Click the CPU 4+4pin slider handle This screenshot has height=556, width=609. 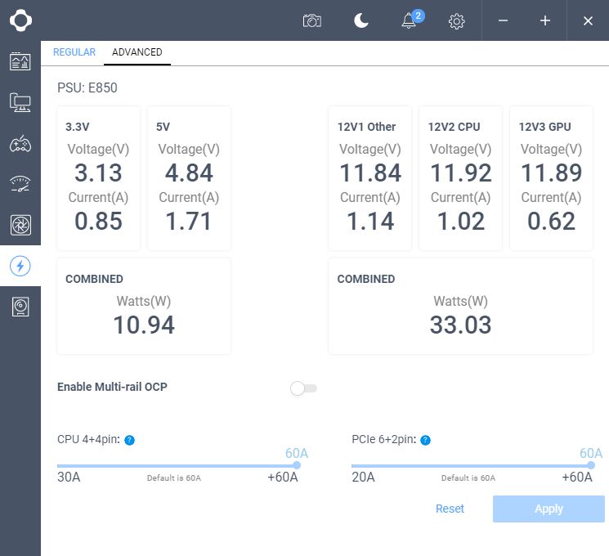coord(297,465)
